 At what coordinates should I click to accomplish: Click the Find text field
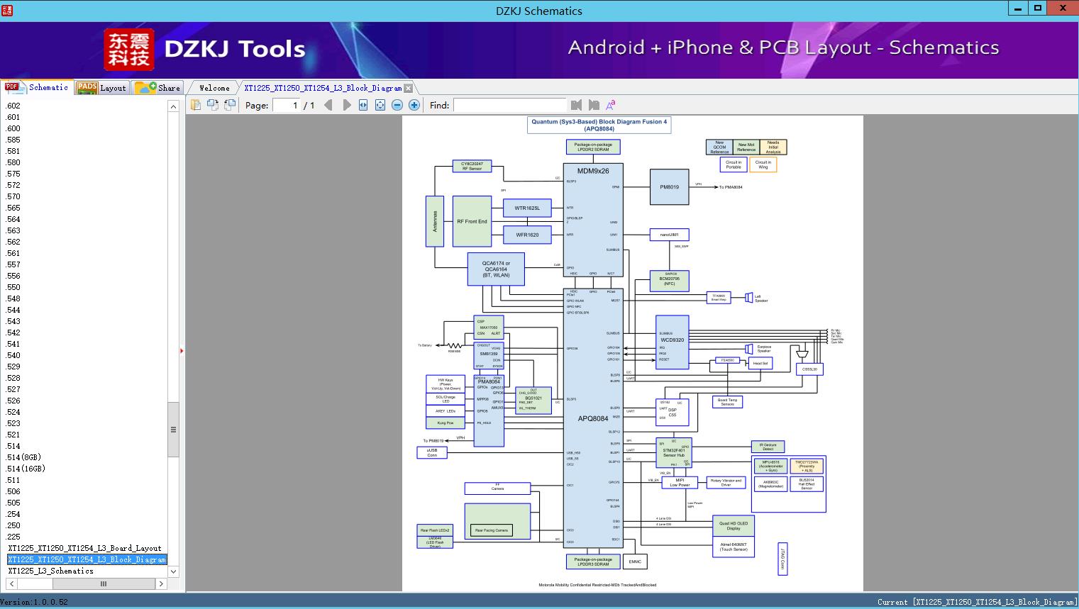pos(509,105)
